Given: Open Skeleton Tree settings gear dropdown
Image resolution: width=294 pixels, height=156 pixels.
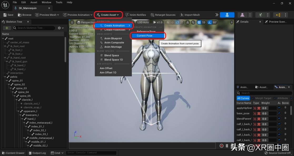Looking at the screenshot, I should [x=61, y=28].
